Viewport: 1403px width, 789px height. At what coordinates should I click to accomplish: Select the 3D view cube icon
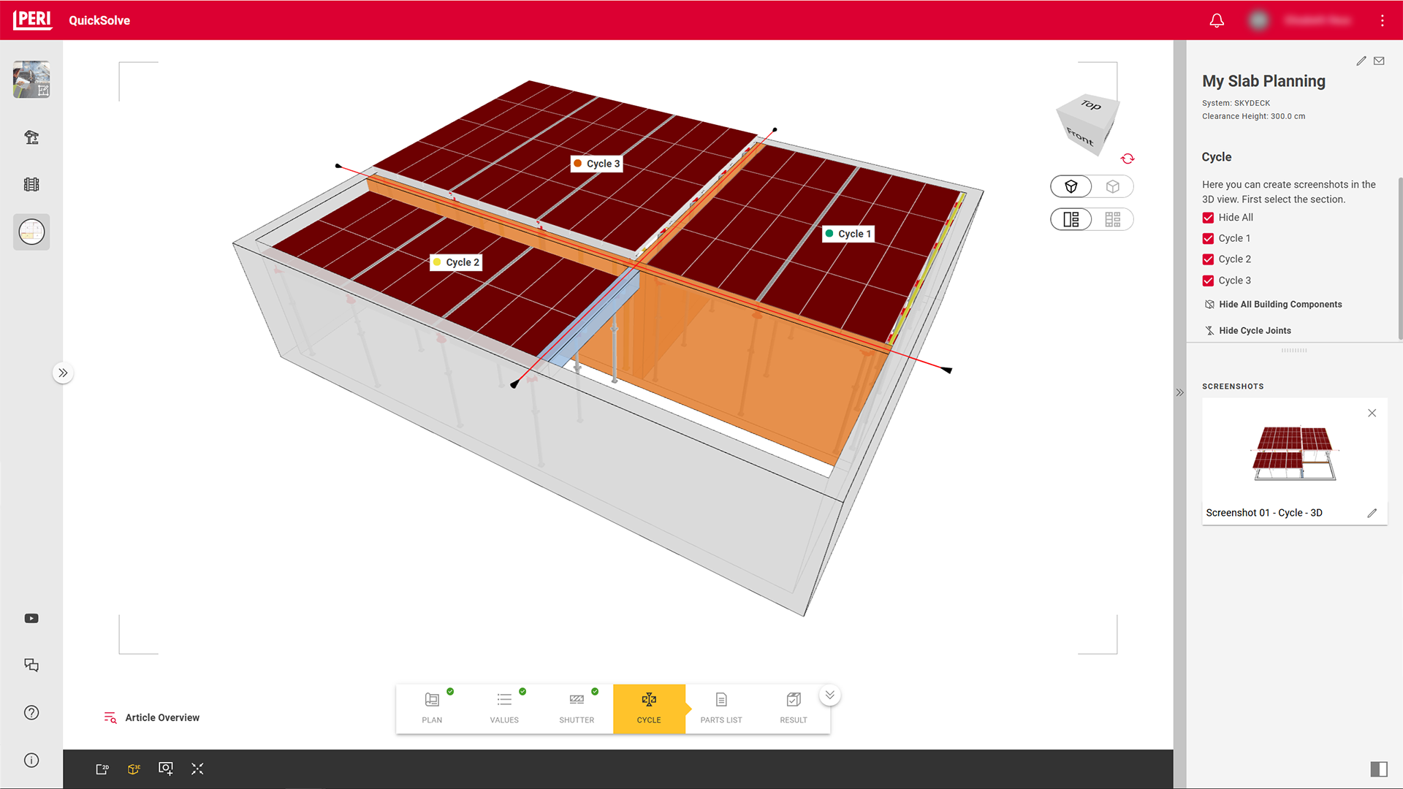click(134, 769)
